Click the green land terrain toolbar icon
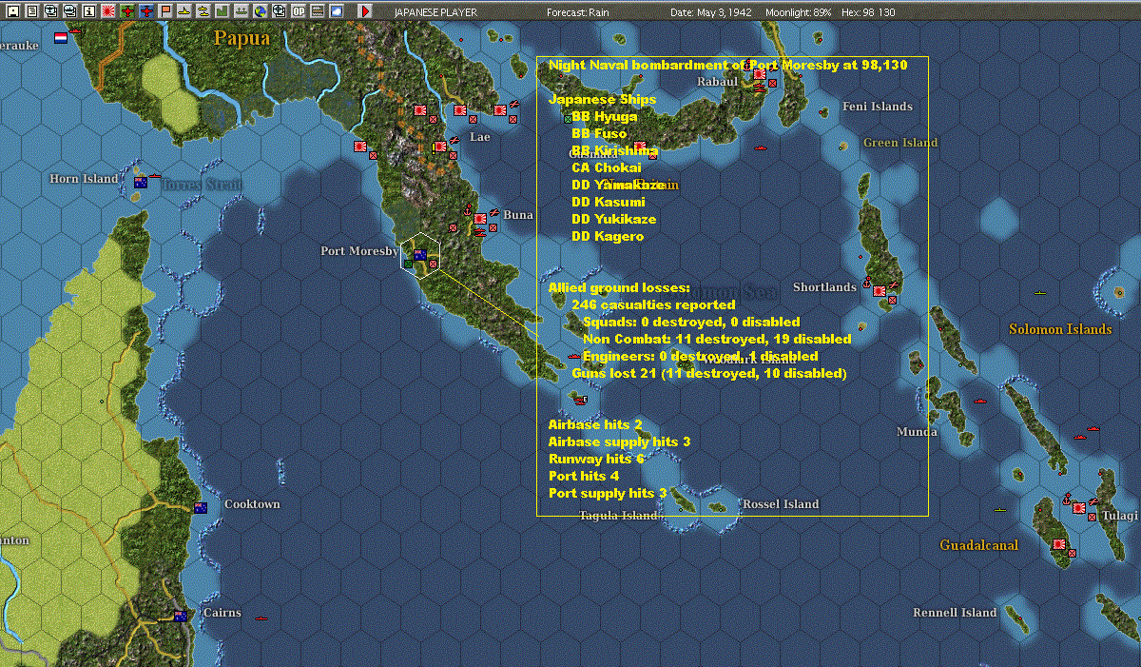The height and width of the screenshot is (667, 1141). (222, 11)
